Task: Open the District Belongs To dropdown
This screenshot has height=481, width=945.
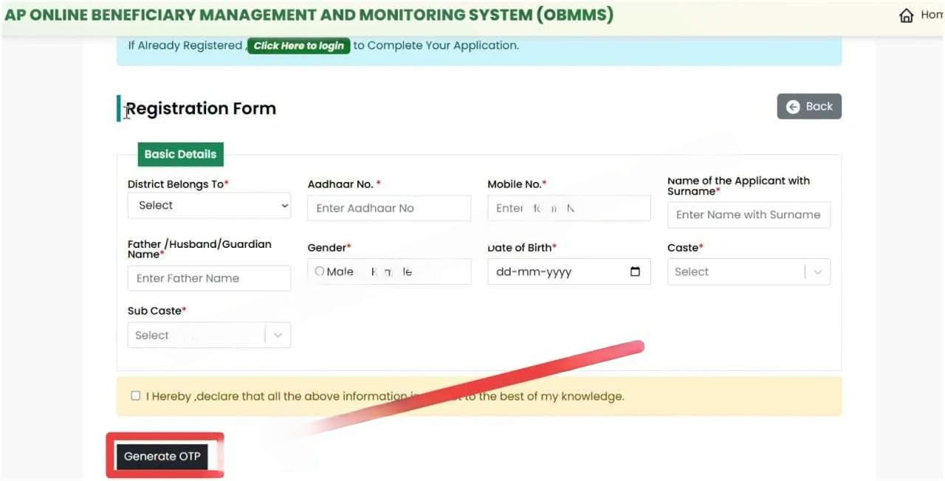Action: 209,205
